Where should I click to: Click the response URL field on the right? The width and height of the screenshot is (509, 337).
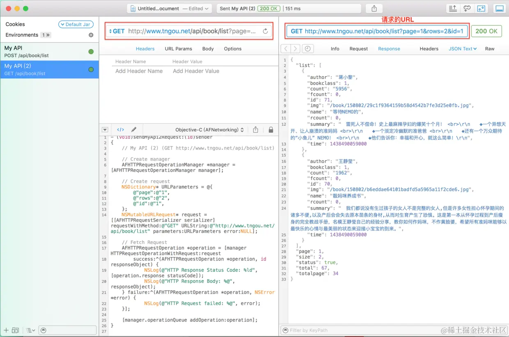377,31
